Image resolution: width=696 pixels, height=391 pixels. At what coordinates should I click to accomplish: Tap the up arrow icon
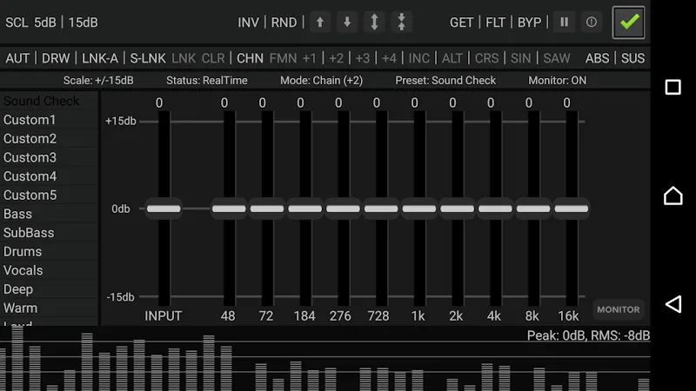[x=320, y=23]
